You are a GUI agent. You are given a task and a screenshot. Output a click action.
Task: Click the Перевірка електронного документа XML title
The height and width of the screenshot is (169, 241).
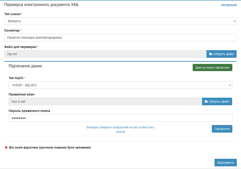coord(42,5)
